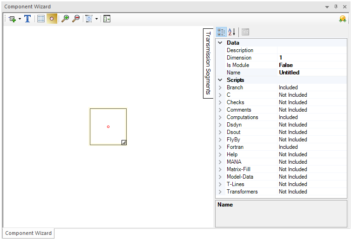The image size is (352, 240).
Task: Click the Name property value Untitled
Action: [289, 73]
